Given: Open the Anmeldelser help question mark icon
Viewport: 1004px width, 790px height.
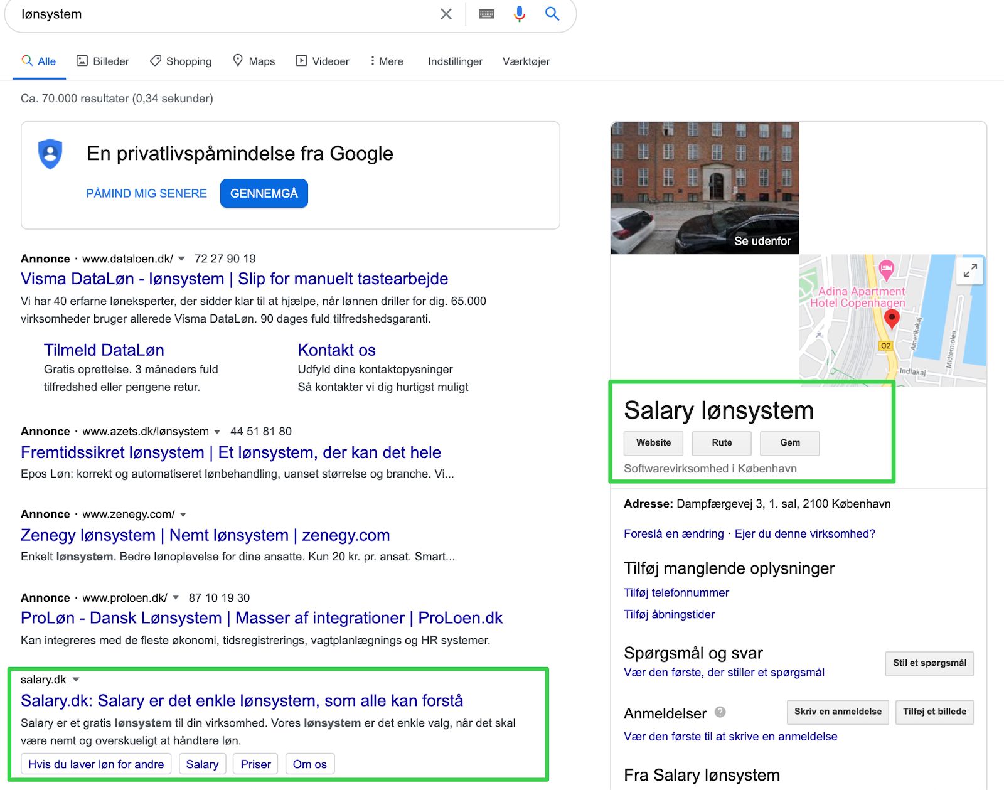Looking at the screenshot, I should pos(720,712).
